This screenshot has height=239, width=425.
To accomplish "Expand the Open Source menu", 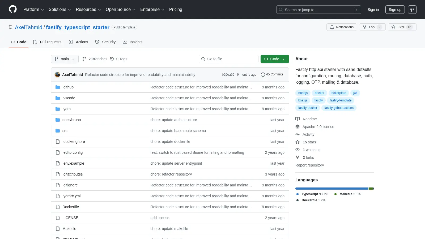I will point(121,10).
